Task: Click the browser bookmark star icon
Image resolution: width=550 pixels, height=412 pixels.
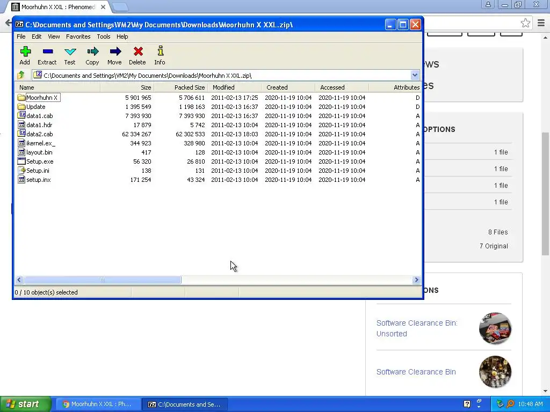Action: 525,23
